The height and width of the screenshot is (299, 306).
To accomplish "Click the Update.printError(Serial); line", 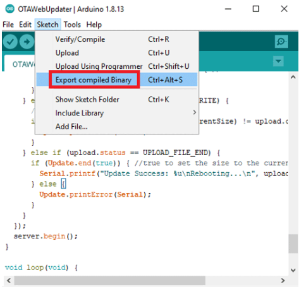I will click(95, 194).
